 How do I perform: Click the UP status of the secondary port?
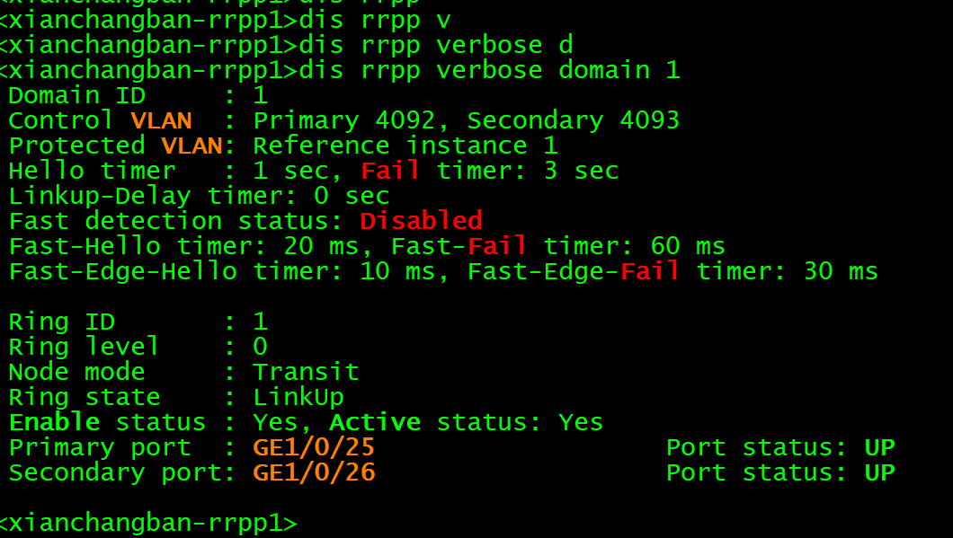[879, 472]
